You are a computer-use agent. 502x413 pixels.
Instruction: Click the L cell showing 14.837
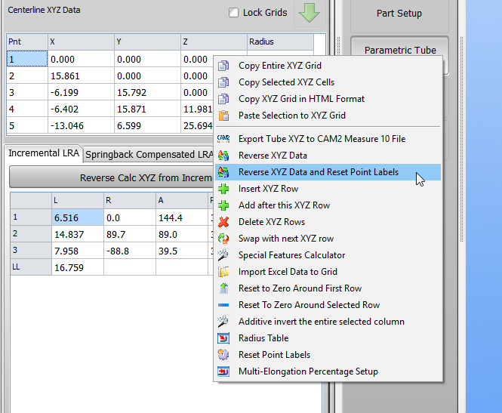coord(78,234)
